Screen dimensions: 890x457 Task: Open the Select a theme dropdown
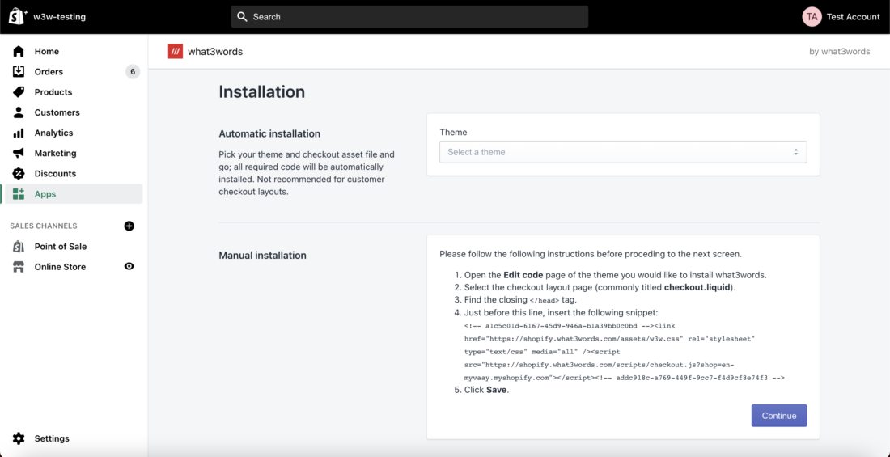(623, 152)
